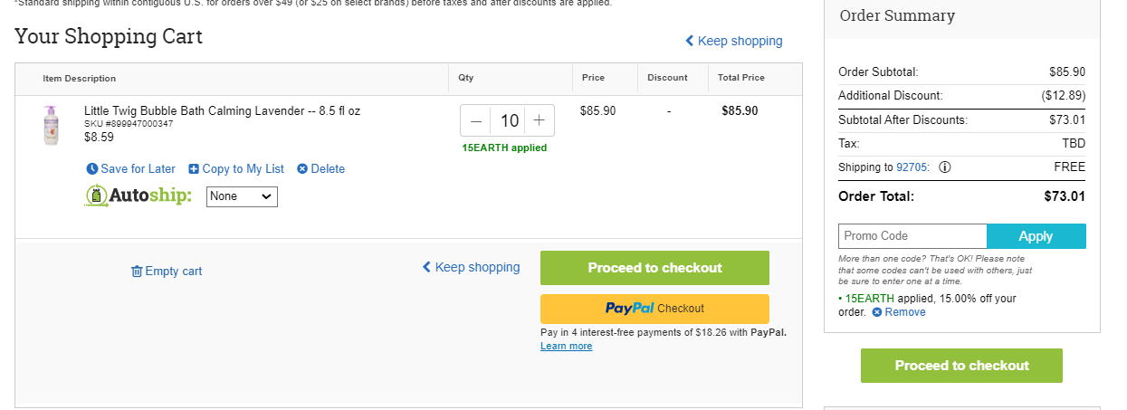This screenshot has height=410, width=1127.
Task: Click the Promo Code input field
Action: (x=912, y=236)
